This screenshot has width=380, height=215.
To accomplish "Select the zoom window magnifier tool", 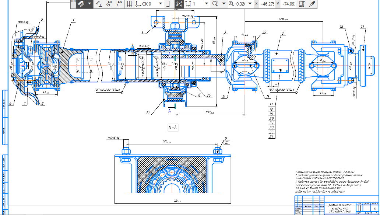I will (215, 4).
